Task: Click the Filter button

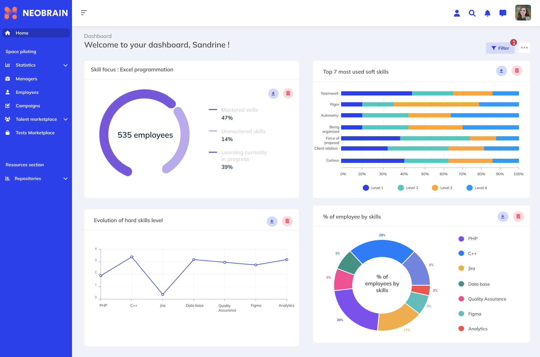Action: tap(500, 48)
